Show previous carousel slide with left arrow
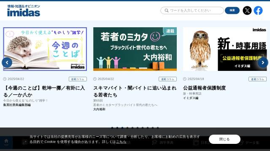 pyautogui.click(x=7, y=62)
